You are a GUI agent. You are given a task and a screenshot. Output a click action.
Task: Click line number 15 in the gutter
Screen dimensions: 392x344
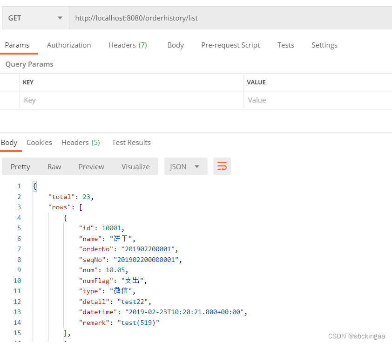[17, 333]
